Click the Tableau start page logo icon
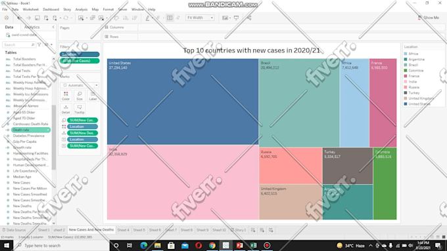The height and width of the screenshot is (251, 447). pos(7,18)
